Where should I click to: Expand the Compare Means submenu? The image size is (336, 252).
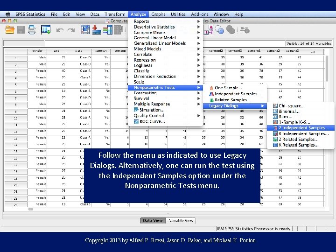165,32
